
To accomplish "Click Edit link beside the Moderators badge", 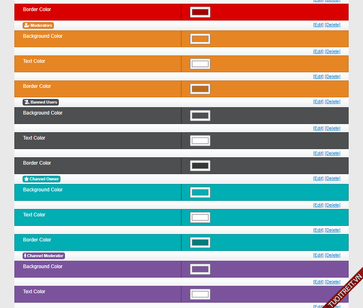I will (318, 25).
